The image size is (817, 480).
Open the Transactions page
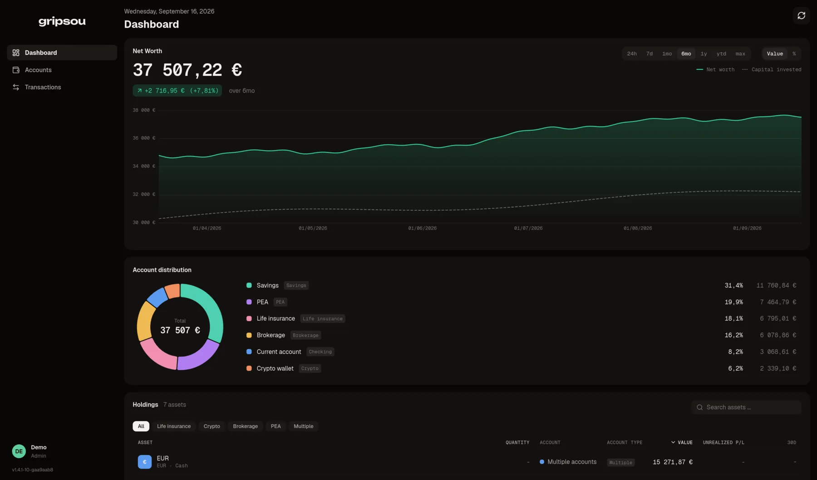click(x=62, y=87)
